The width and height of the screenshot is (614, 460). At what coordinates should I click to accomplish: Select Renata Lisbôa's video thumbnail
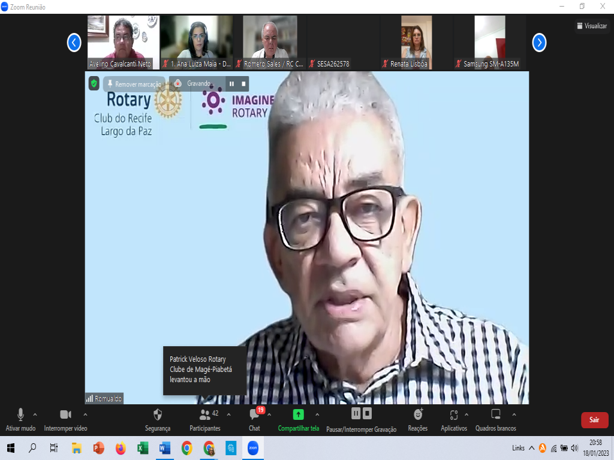(416, 43)
